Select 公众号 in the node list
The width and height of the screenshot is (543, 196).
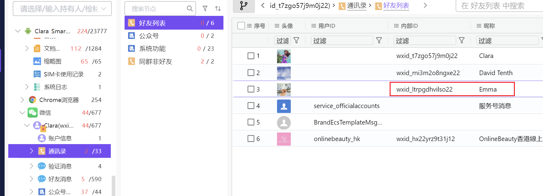149,36
